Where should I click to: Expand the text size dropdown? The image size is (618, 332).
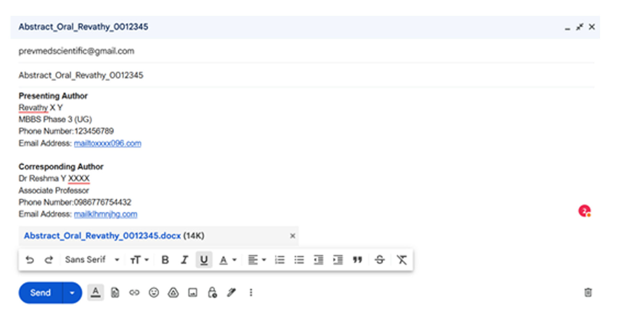click(x=139, y=260)
